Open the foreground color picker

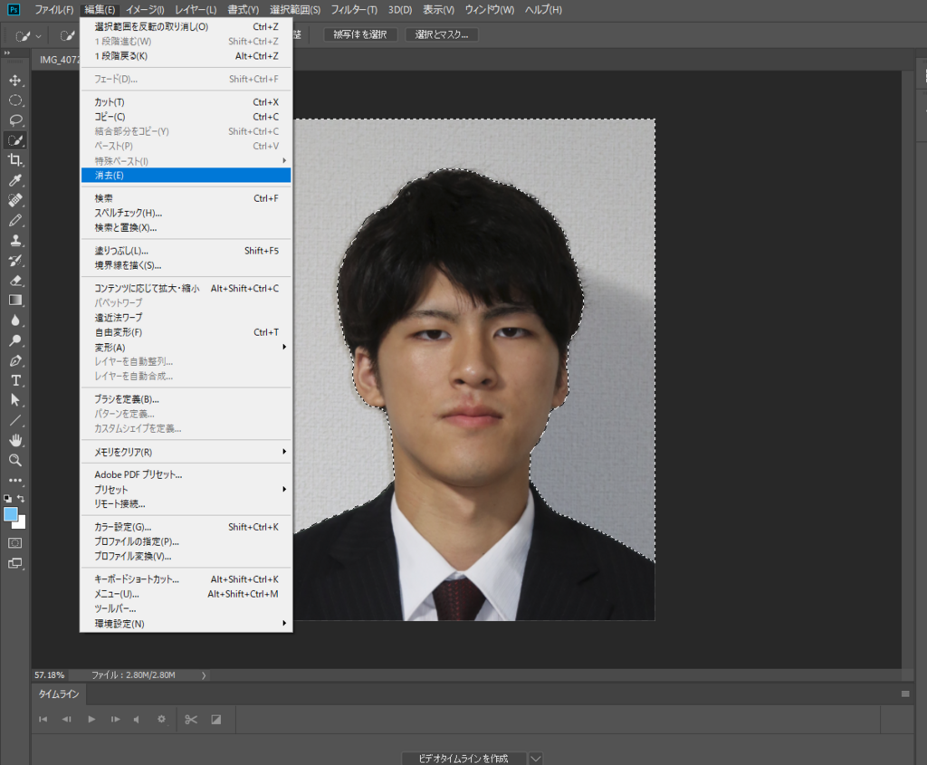click(10, 514)
